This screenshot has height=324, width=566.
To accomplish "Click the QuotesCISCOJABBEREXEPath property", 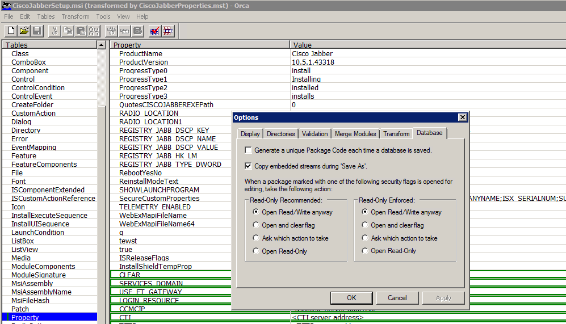I will click(166, 104).
